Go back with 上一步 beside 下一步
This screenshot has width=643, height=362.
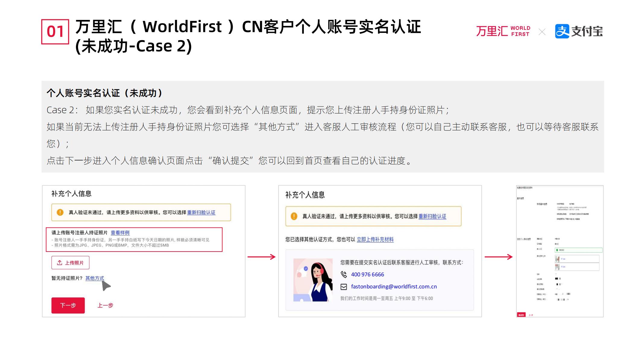[x=105, y=305]
